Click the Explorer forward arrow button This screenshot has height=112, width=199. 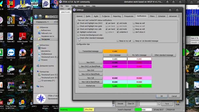point(40,16)
